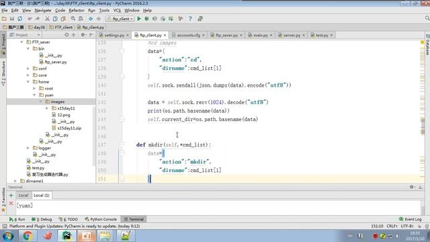Click the terminal input area after [yuan]
Screen dimensions: 430x242
pos(218,207)
